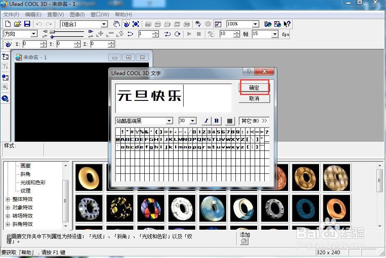Viewport: 386px width, 258px height.
Task: Click the lower keyframe diamond marker
Action: pos(52,37)
